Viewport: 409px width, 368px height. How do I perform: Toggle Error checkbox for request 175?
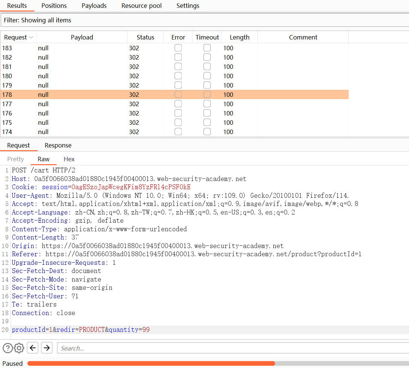(x=178, y=123)
